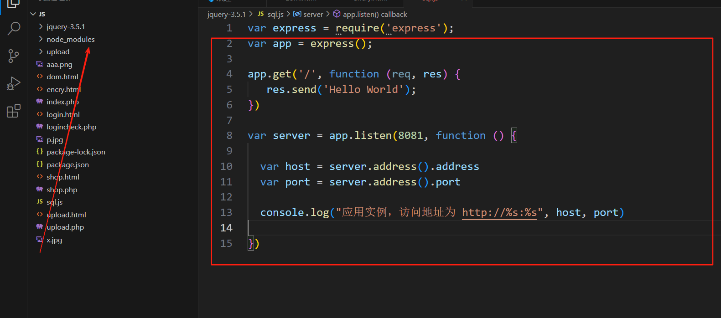Image resolution: width=721 pixels, height=318 pixels.
Task: Click the JS icon beside sql.js in tree
Action: click(x=40, y=202)
